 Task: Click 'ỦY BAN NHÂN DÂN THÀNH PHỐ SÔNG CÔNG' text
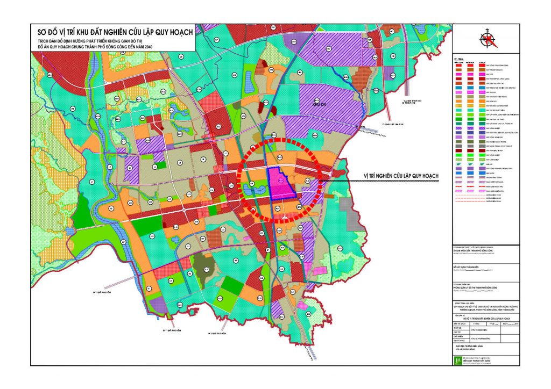point(474,251)
